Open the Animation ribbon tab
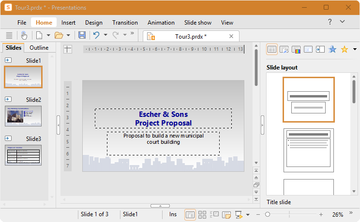The width and height of the screenshot is (360, 222). (161, 23)
